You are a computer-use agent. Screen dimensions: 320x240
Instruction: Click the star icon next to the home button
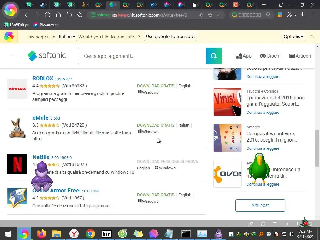(x=80, y=15)
